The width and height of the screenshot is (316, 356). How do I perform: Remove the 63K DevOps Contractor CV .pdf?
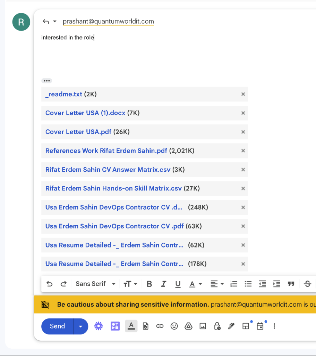tap(243, 226)
